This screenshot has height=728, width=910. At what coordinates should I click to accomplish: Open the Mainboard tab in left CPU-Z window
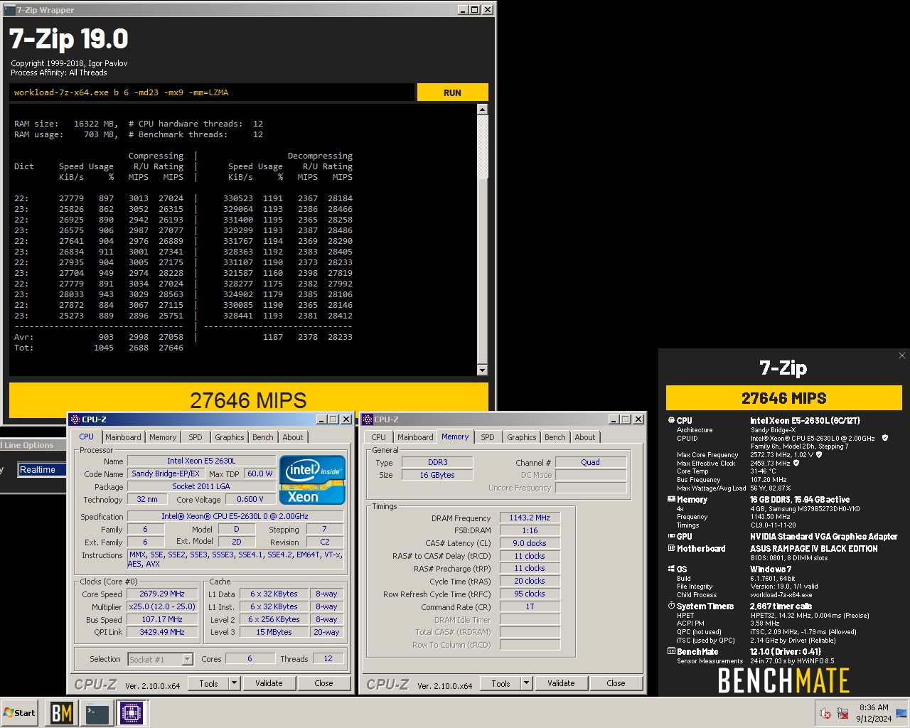(123, 437)
